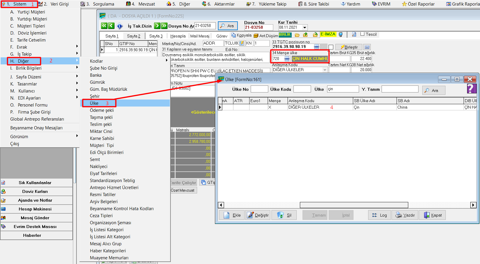Select Döviz İşlemleri in the Sistem menu
This screenshot has width=480, height=264.
click(40, 33)
